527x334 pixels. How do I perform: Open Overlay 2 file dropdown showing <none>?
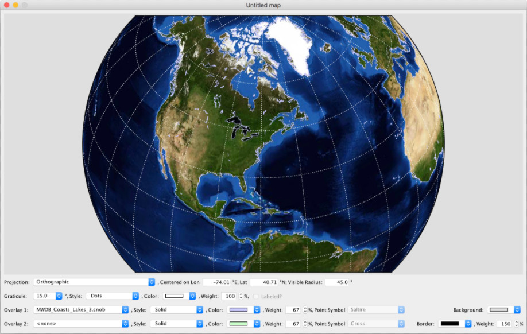(x=81, y=324)
